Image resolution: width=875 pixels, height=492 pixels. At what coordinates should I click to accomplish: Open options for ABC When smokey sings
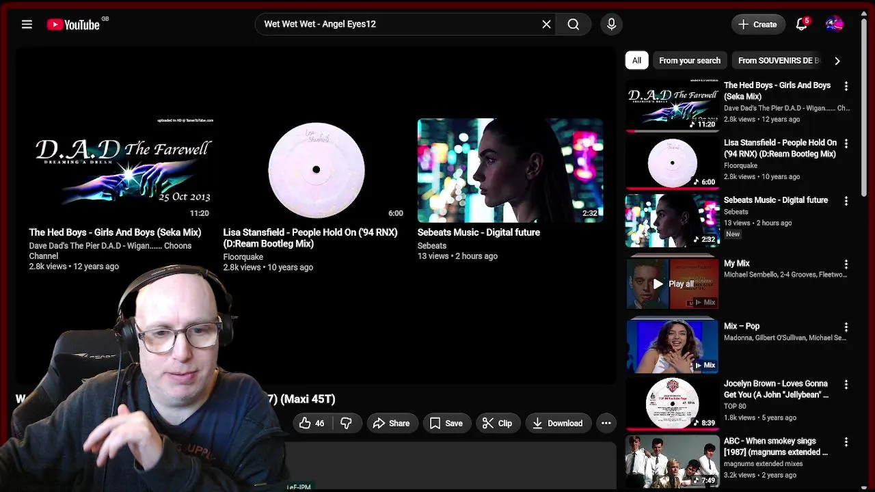click(x=846, y=442)
